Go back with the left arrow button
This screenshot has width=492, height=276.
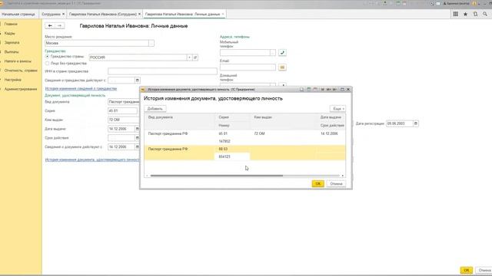(50, 25)
